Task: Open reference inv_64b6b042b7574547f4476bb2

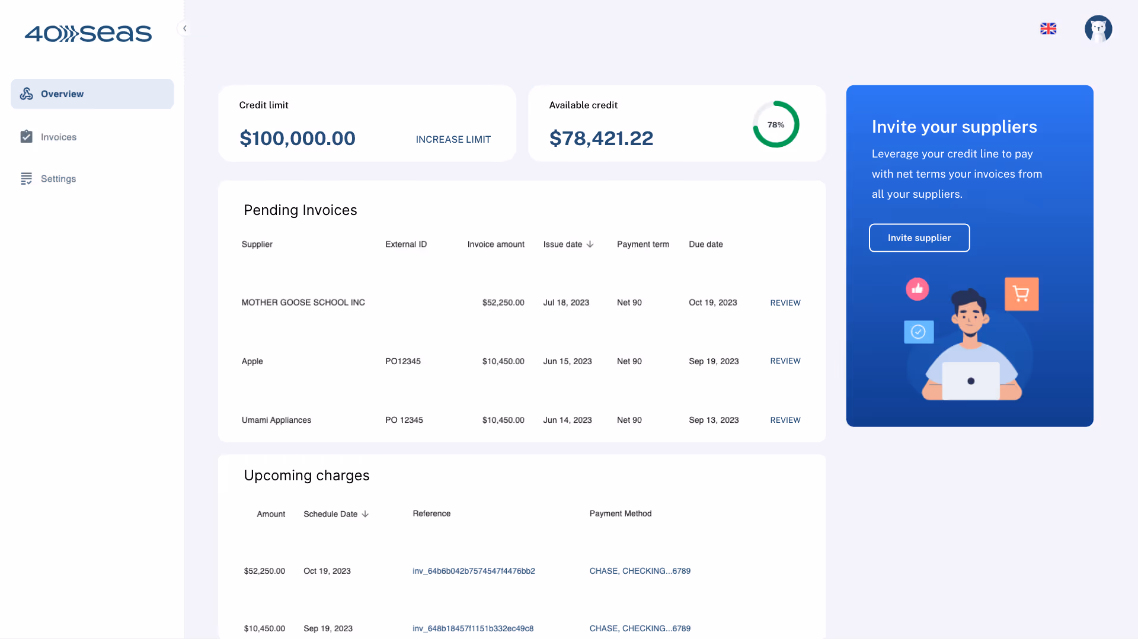Action: click(474, 571)
